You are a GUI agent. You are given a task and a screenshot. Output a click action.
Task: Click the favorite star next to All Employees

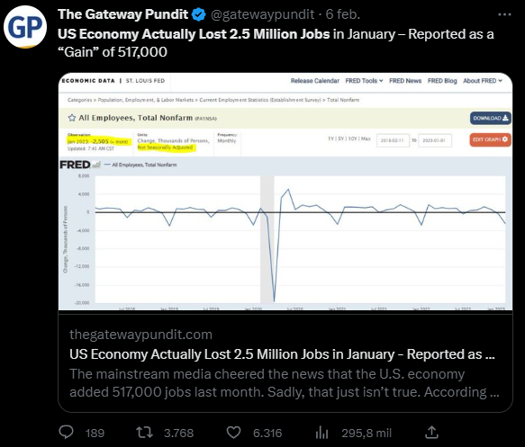(x=72, y=118)
